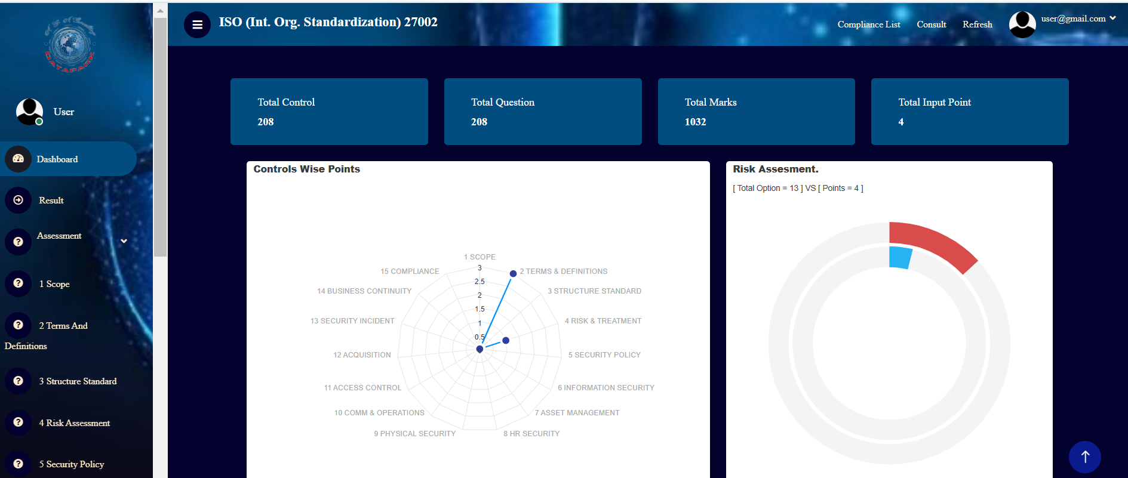1128x478 pixels.
Task: Click the 7 ASSET MANAGEMENT radar label
Action: [577, 413]
